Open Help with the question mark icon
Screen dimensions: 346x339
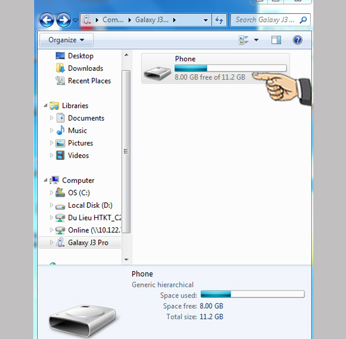tap(298, 40)
